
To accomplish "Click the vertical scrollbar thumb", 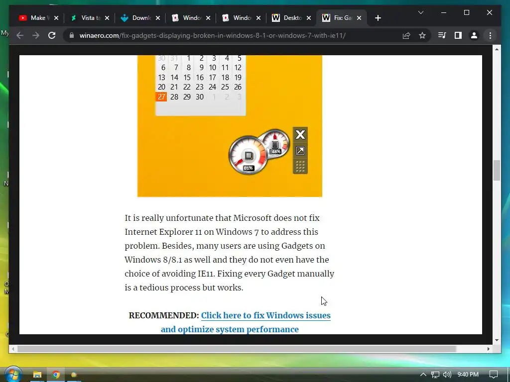I will coord(497,170).
